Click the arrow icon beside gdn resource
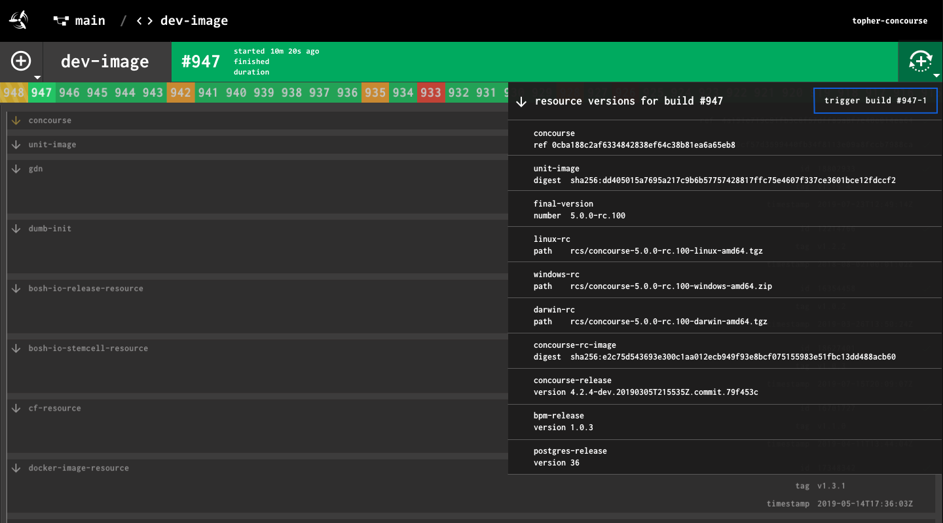943x523 pixels. 15,168
